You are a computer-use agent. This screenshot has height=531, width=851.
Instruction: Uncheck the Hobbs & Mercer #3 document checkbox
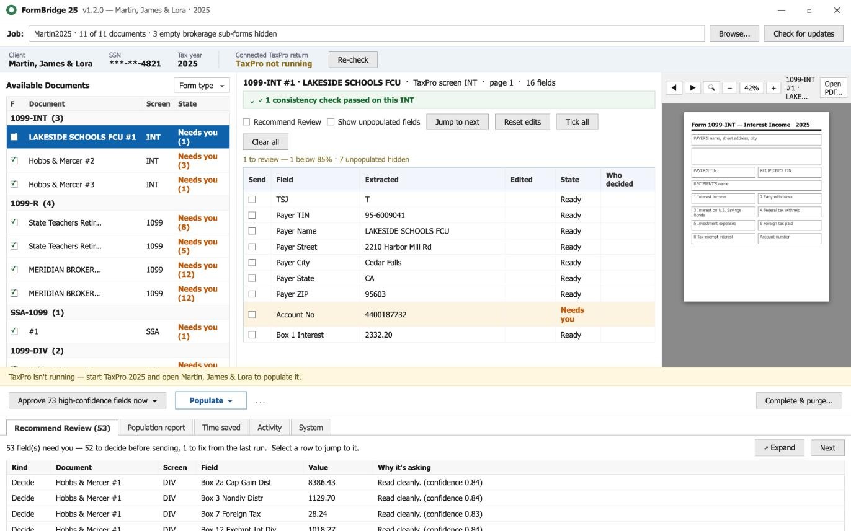pyautogui.click(x=14, y=184)
